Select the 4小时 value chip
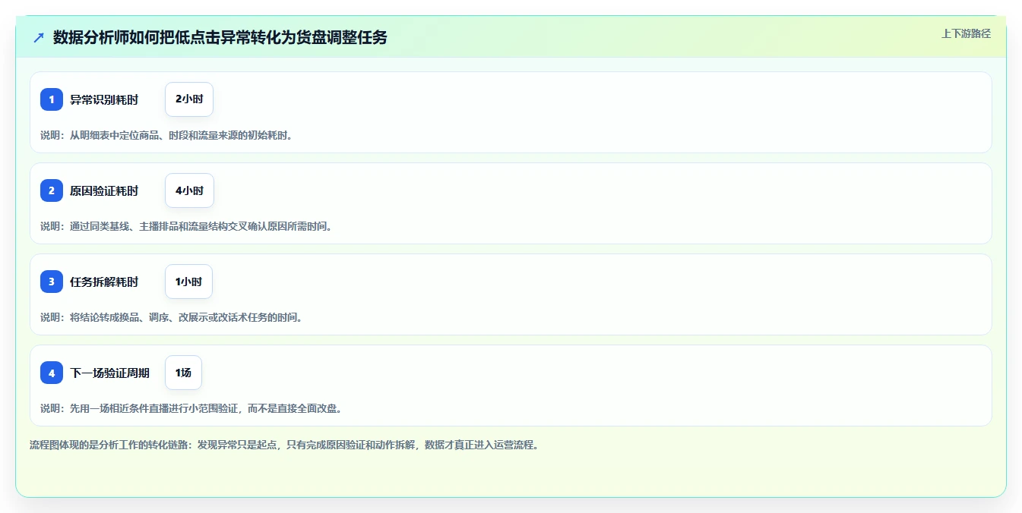This screenshot has height=513, width=1022. 189,190
